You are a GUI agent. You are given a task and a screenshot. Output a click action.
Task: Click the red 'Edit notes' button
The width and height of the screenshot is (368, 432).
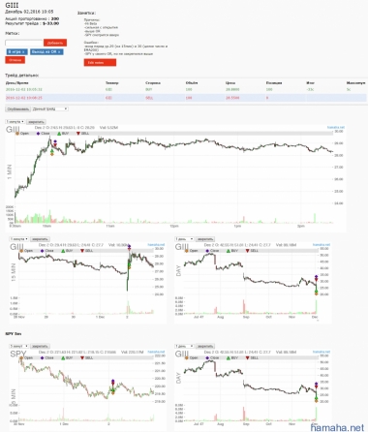pos(100,63)
